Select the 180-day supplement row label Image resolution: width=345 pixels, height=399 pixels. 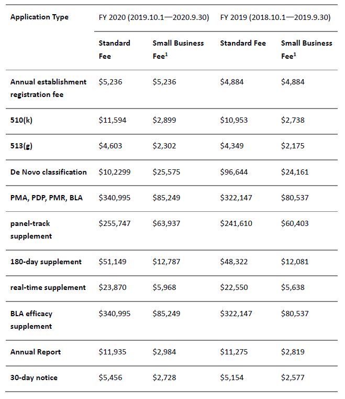pyautogui.click(x=46, y=262)
